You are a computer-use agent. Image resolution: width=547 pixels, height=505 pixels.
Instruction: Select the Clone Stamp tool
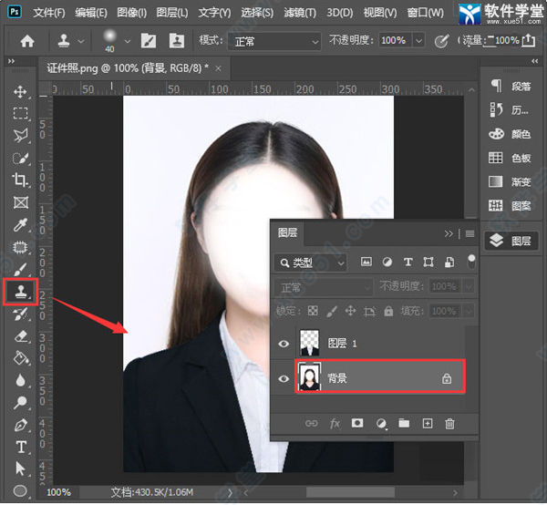pyautogui.click(x=20, y=292)
